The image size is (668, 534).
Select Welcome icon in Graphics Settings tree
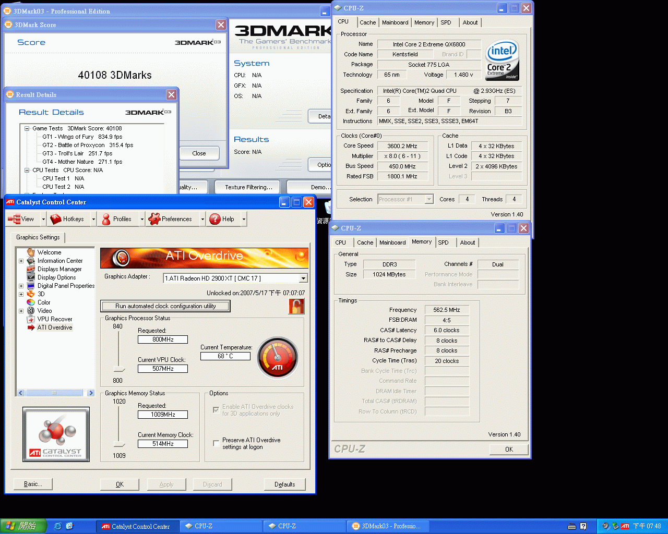tap(31, 252)
